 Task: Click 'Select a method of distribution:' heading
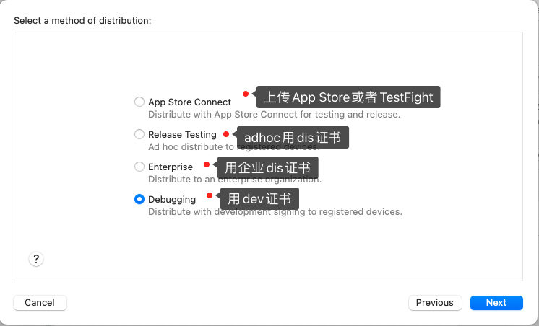click(82, 21)
